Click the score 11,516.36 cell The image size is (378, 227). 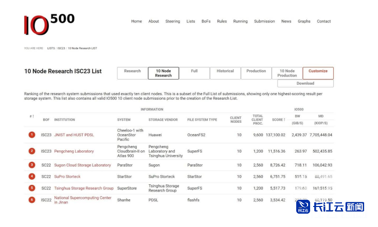277,151
